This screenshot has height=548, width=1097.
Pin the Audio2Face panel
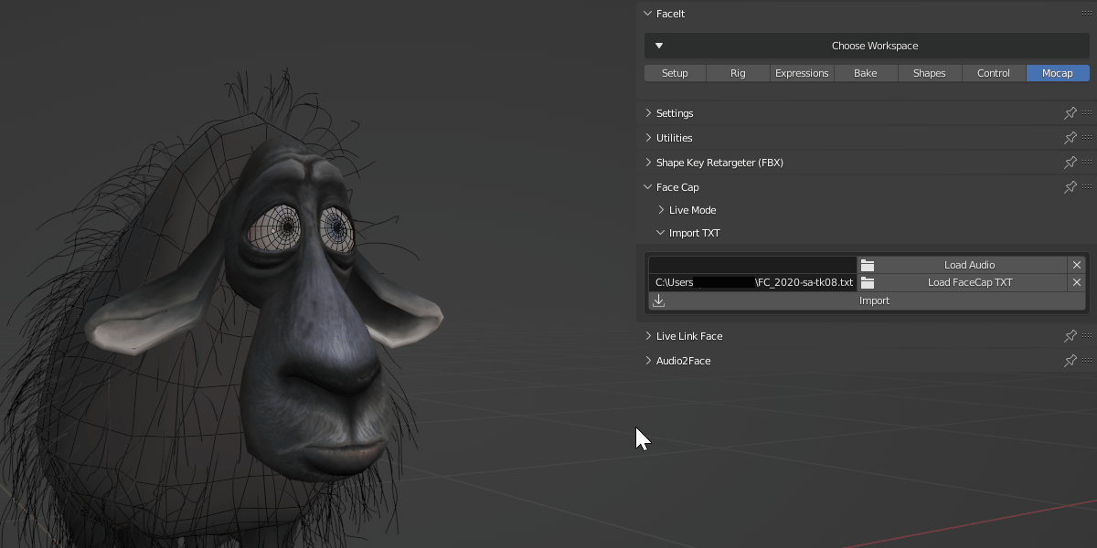[x=1070, y=361]
